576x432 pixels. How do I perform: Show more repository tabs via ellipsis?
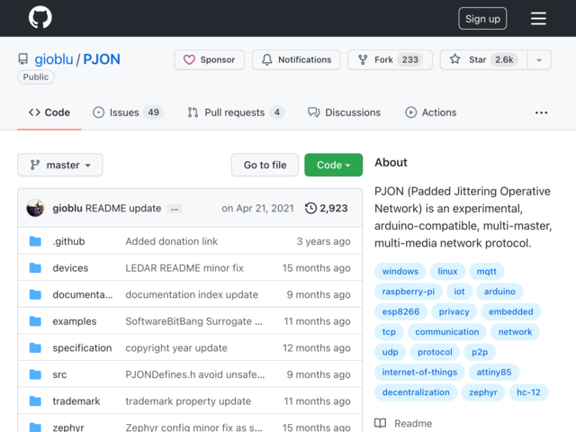point(541,112)
